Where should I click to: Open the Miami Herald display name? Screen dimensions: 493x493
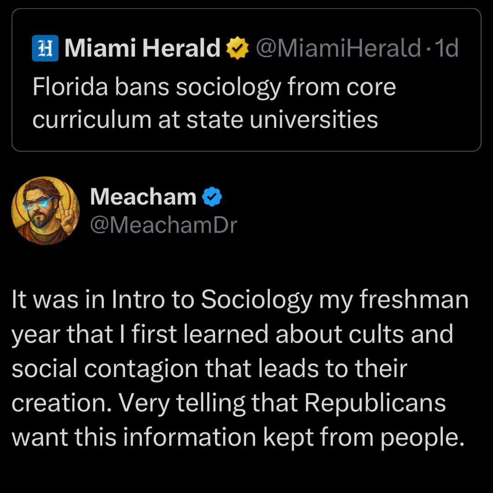coord(142,48)
